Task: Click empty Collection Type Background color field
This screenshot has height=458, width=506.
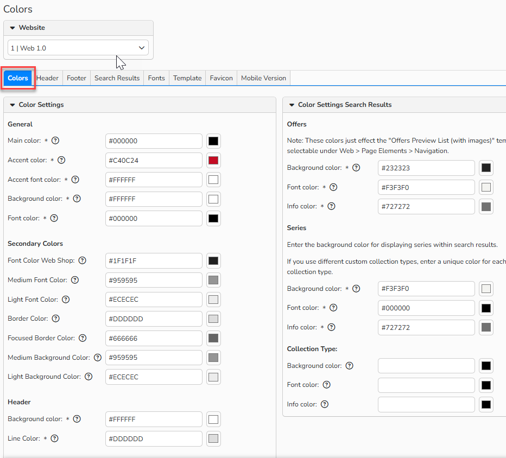Action: 426,366
